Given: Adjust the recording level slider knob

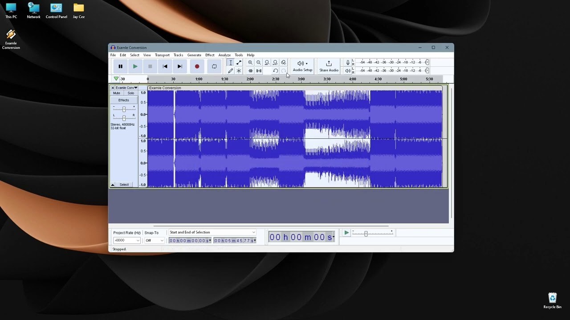Looking at the screenshot, I should [427, 63].
